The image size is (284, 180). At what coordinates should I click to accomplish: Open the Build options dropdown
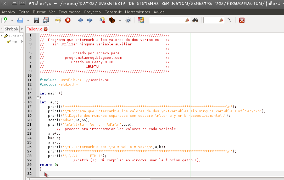(x=119, y=20)
